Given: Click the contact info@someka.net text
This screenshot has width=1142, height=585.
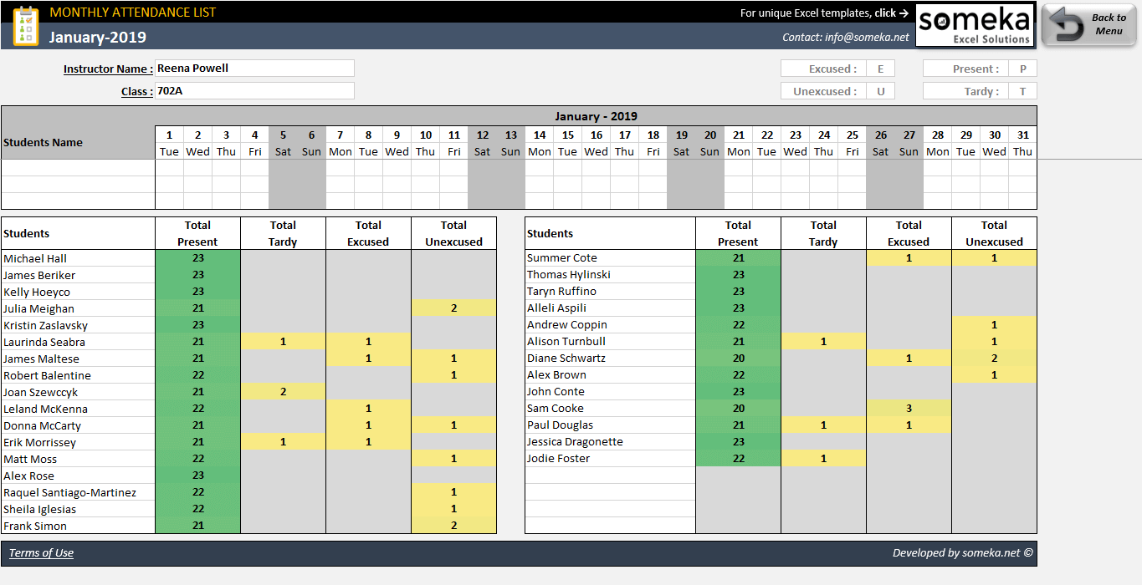Looking at the screenshot, I should 846,37.
